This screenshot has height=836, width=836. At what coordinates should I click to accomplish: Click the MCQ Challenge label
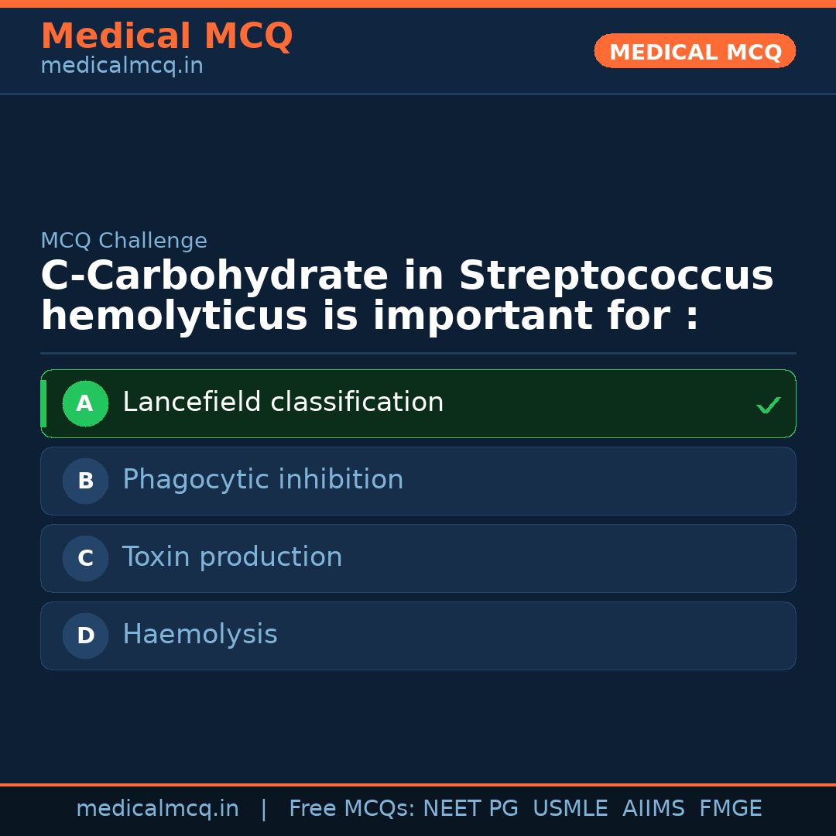coord(124,242)
